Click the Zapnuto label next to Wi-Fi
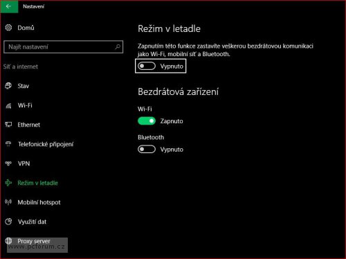 click(x=172, y=121)
